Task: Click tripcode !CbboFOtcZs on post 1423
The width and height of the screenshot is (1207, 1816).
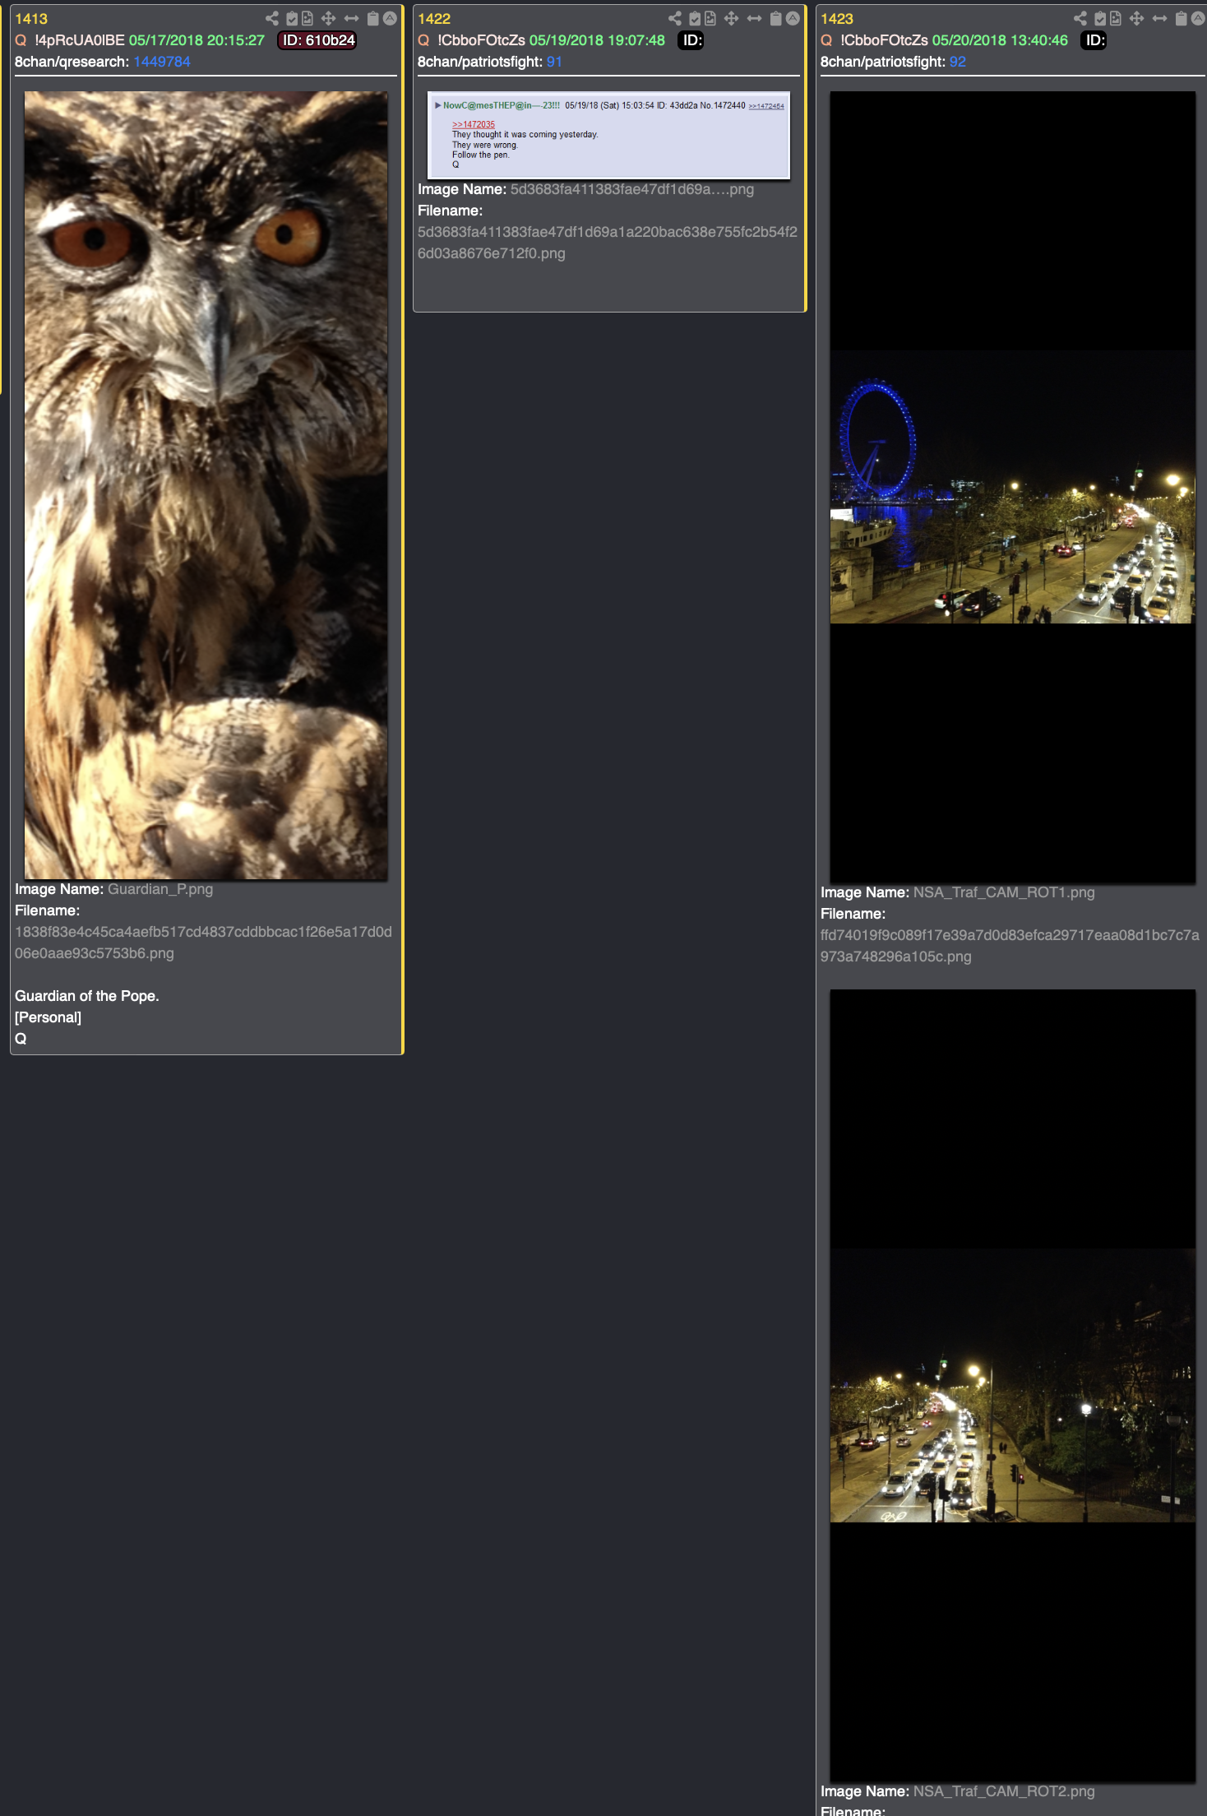Action: tap(885, 40)
